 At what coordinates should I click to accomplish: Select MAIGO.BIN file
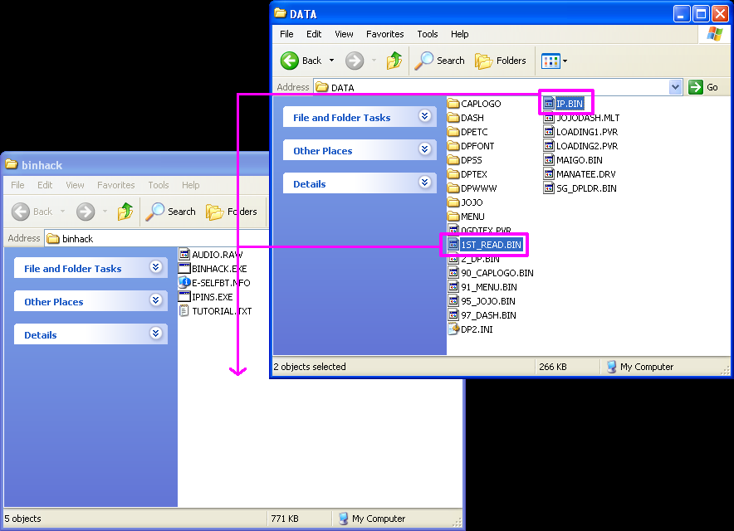(x=574, y=160)
